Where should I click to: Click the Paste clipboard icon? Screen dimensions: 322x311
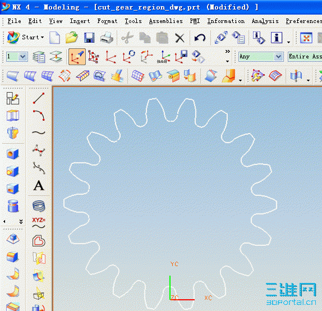tap(162, 38)
